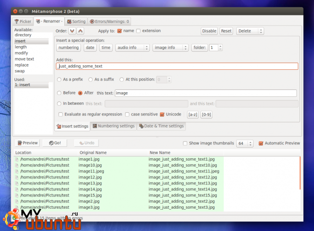Click the order move-up arrow icon

tap(80, 31)
